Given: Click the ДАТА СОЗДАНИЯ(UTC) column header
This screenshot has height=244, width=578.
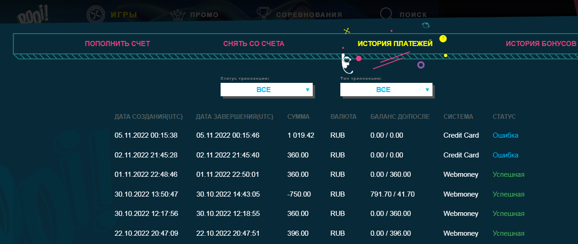Looking at the screenshot, I should [149, 117].
